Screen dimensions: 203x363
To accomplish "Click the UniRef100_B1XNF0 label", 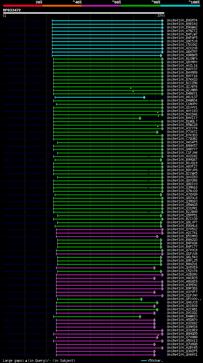I will tap(182, 59).
